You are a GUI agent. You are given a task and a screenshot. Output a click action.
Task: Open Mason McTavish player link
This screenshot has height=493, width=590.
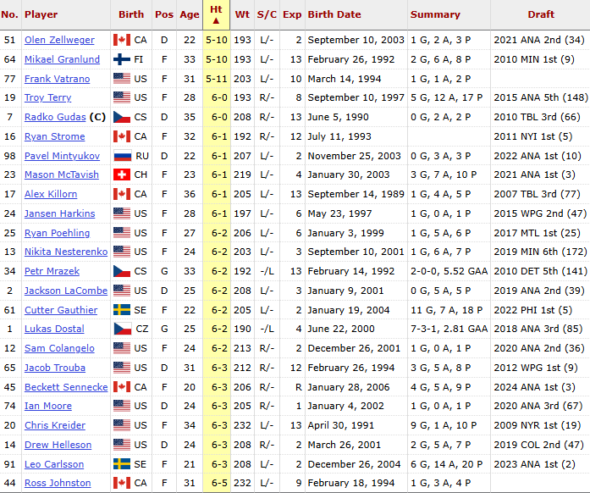(62, 174)
